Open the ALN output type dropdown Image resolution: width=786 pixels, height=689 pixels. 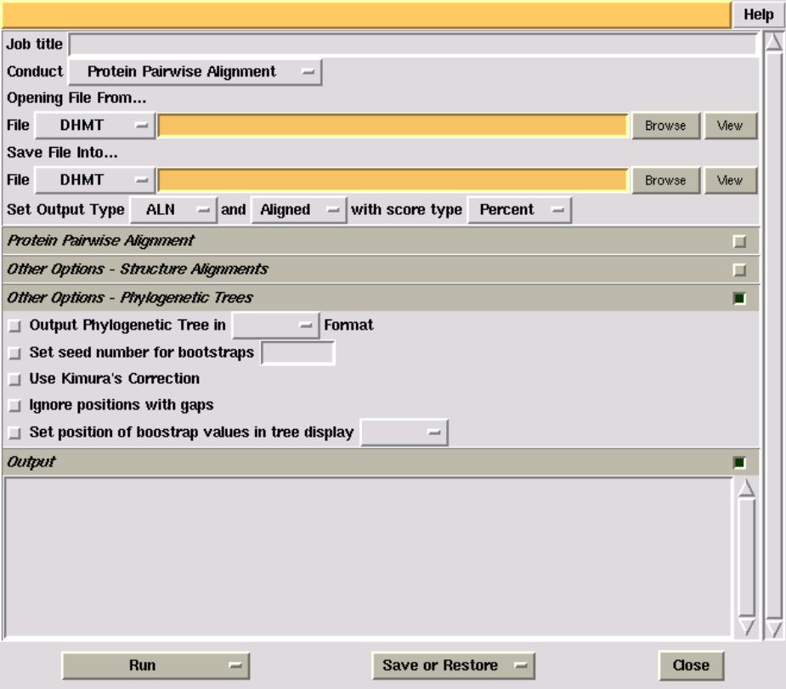pyautogui.click(x=173, y=210)
